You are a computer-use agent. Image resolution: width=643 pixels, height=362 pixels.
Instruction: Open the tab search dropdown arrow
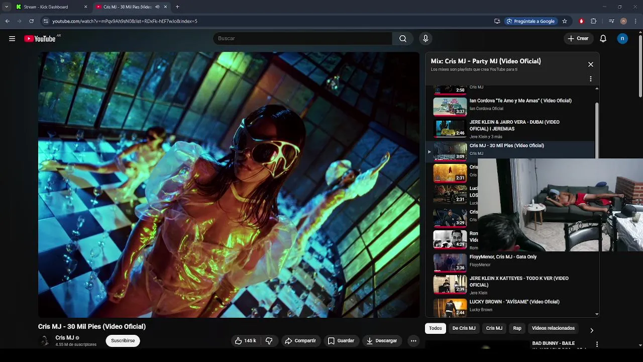[x=7, y=7]
